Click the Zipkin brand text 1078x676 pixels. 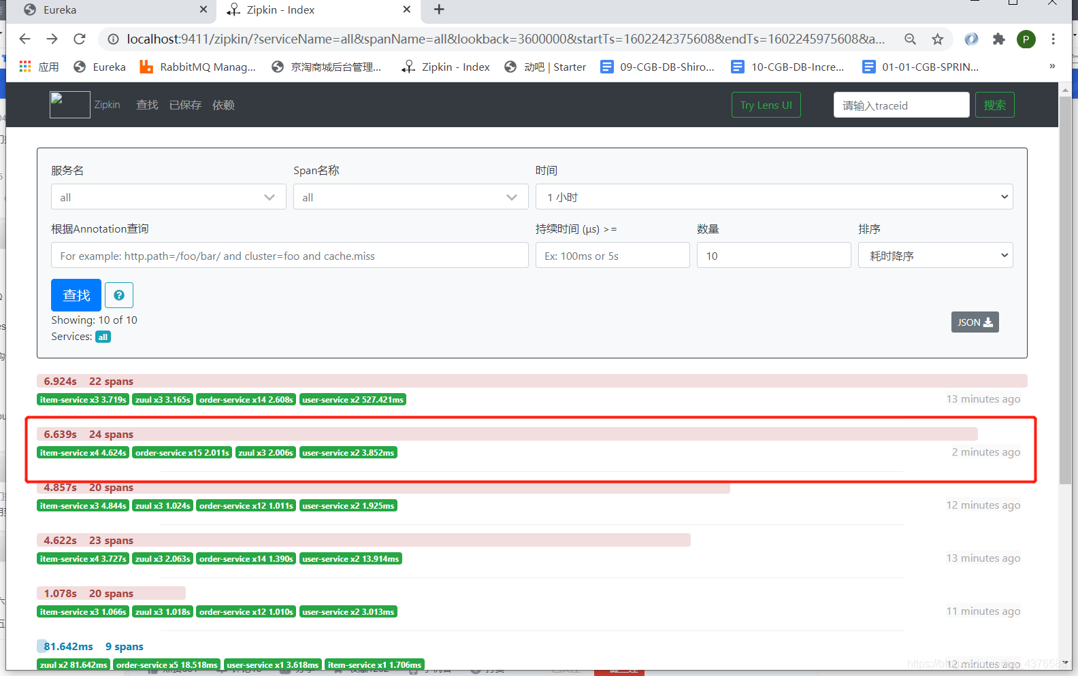(x=107, y=105)
